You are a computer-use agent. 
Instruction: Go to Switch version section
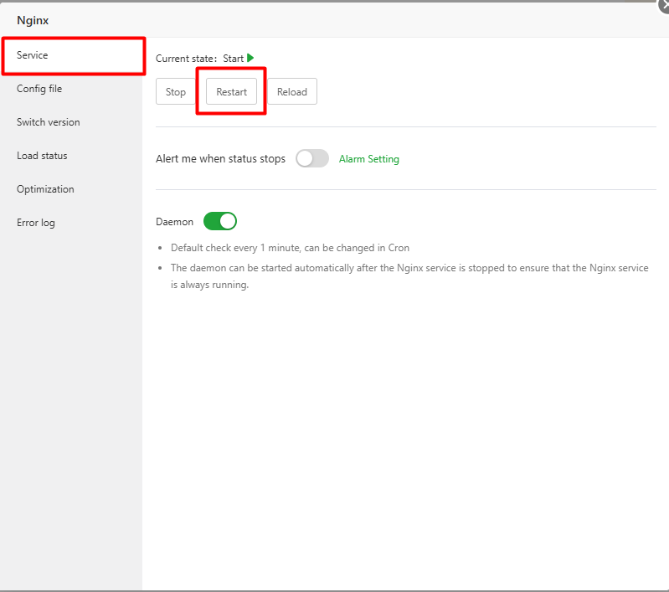pyautogui.click(x=72, y=122)
